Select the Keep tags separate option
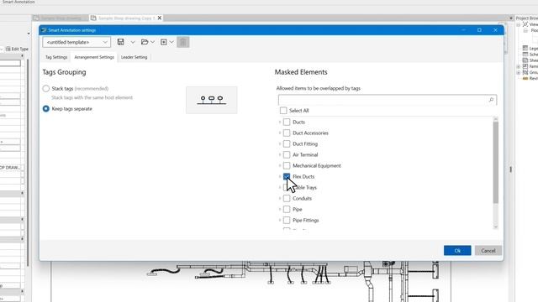538x302 pixels. (x=46, y=108)
